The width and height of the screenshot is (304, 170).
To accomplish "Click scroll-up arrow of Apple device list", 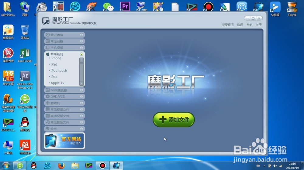I will point(81,60).
